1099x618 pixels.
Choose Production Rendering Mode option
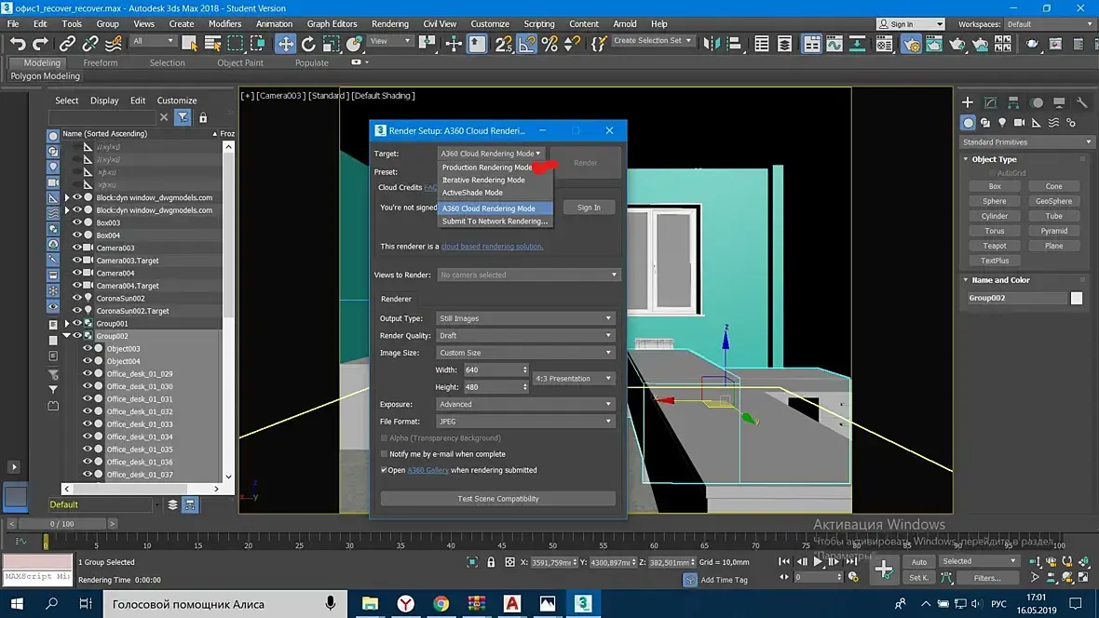pyautogui.click(x=487, y=168)
